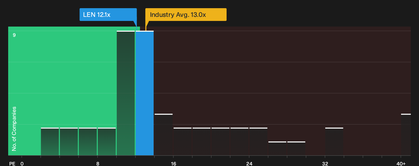Click the axis label 16
The width and height of the screenshot is (419, 166).
click(173, 164)
